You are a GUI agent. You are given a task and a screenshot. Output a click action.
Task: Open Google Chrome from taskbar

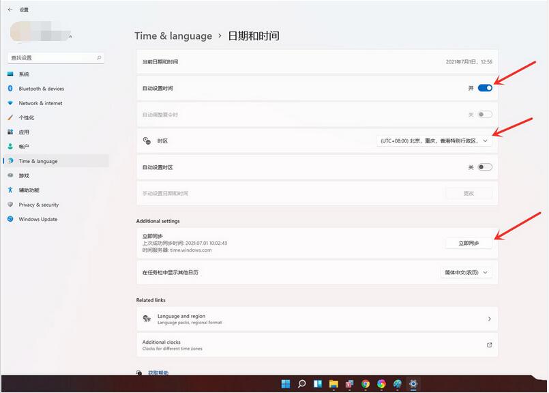pyautogui.click(x=366, y=384)
